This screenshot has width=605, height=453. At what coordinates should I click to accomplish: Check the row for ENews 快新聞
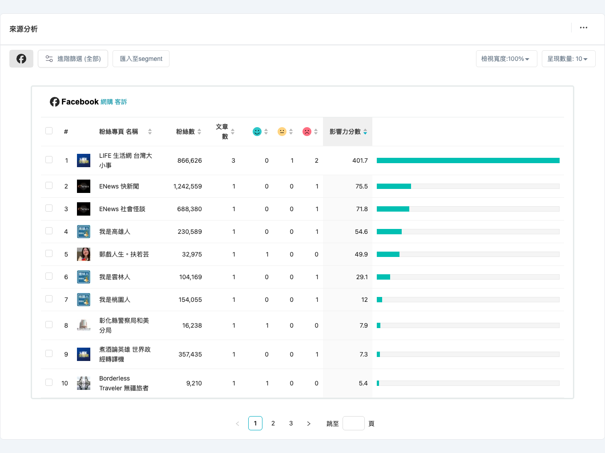pos(49,185)
